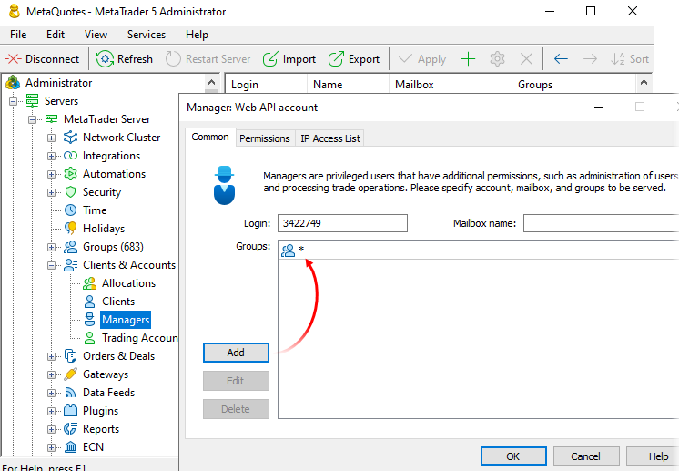
Task: Open the View menu
Action: click(x=96, y=35)
